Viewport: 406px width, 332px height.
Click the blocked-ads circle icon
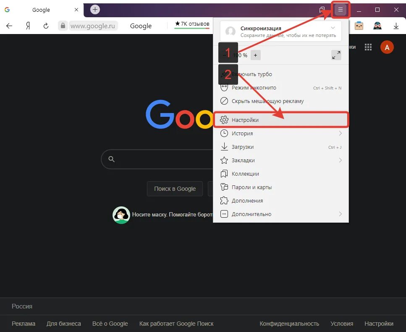pos(224,101)
